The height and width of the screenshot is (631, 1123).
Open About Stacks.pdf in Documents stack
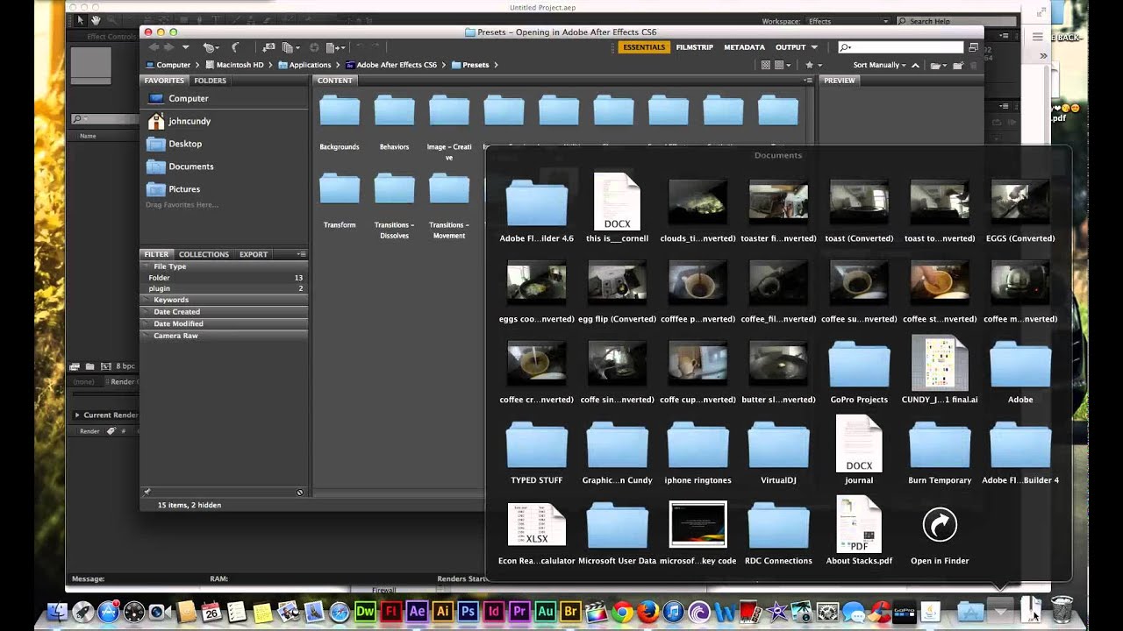click(x=859, y=531)
